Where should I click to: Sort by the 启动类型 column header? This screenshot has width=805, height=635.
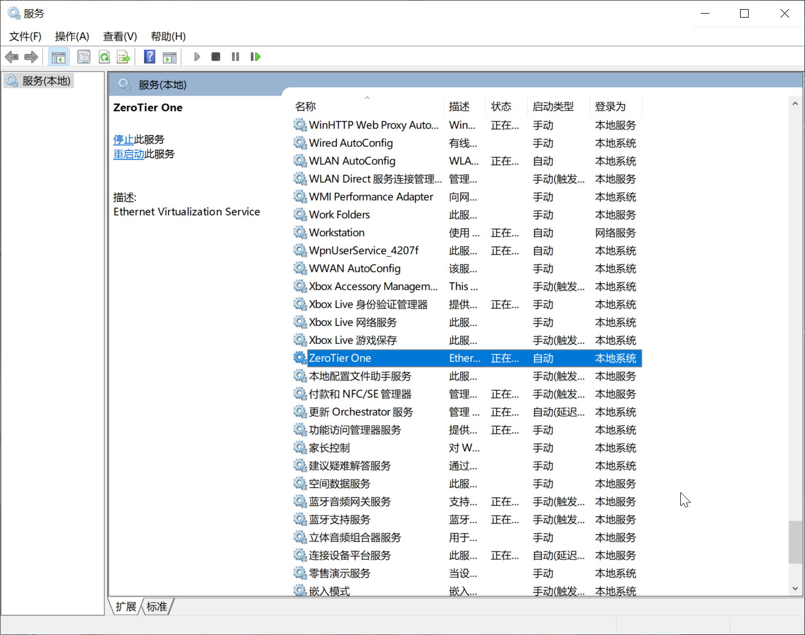553,106
